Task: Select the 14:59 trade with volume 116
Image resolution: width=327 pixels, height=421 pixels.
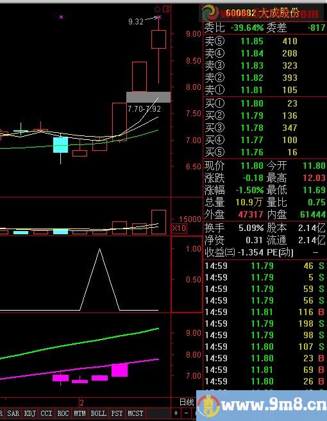Action: coord(265,313)
